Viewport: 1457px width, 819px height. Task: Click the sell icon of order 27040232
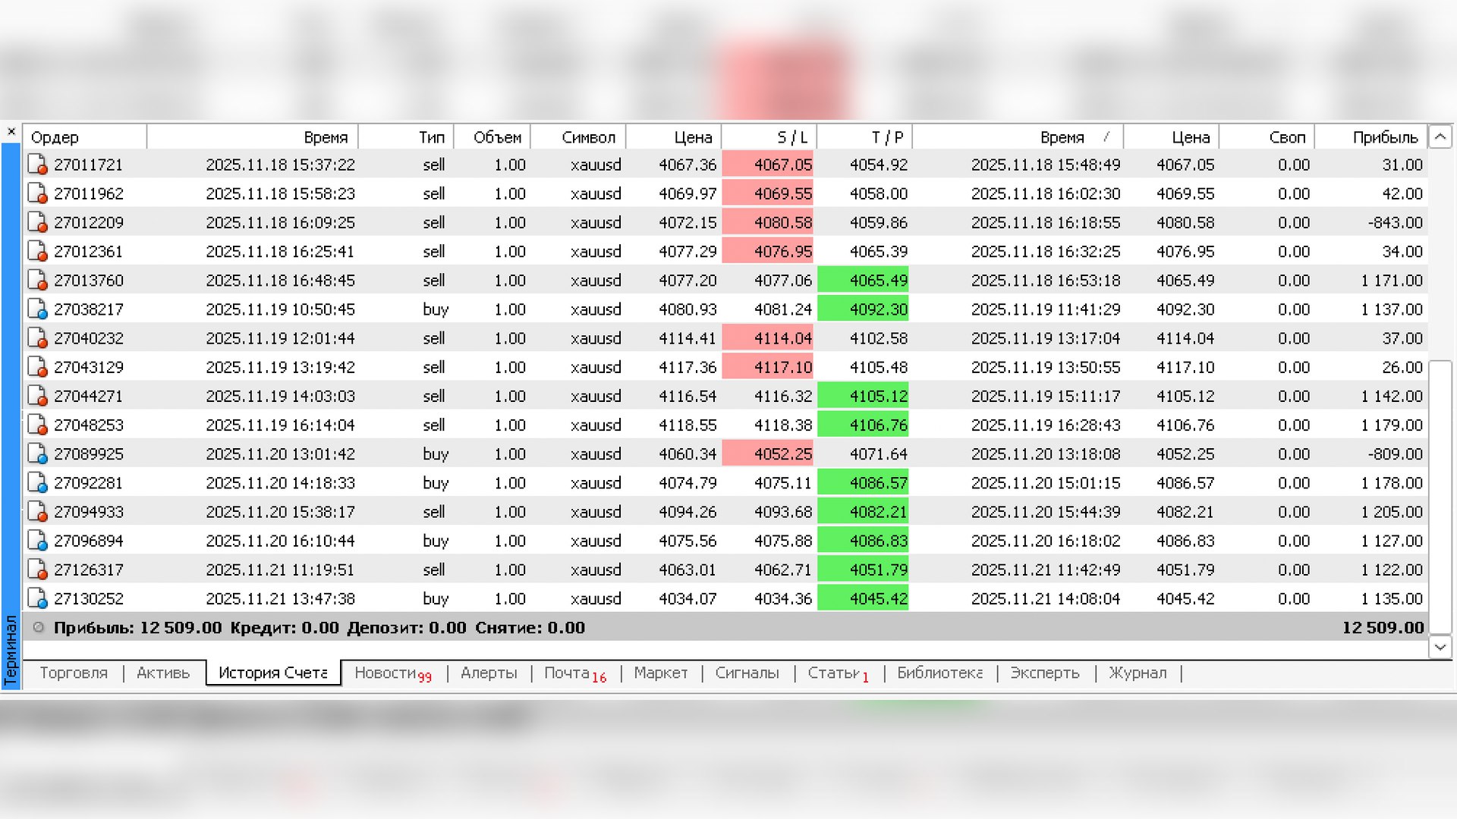point(38,338)
